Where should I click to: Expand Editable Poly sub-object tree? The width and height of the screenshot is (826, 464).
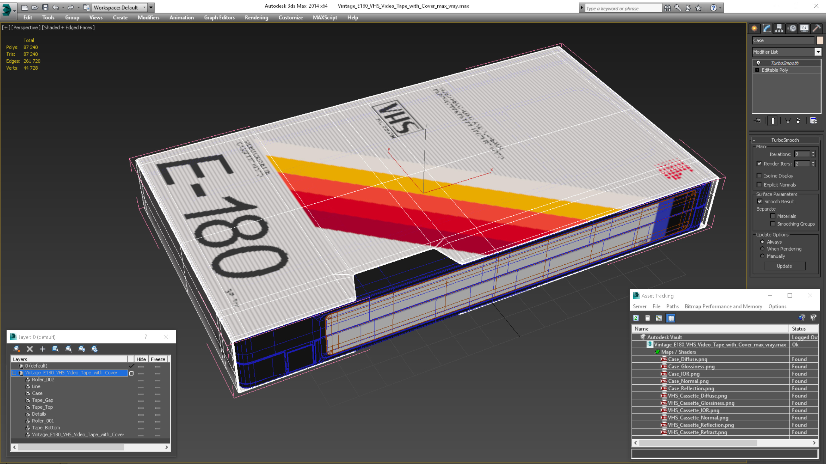[x=757, y=70]
